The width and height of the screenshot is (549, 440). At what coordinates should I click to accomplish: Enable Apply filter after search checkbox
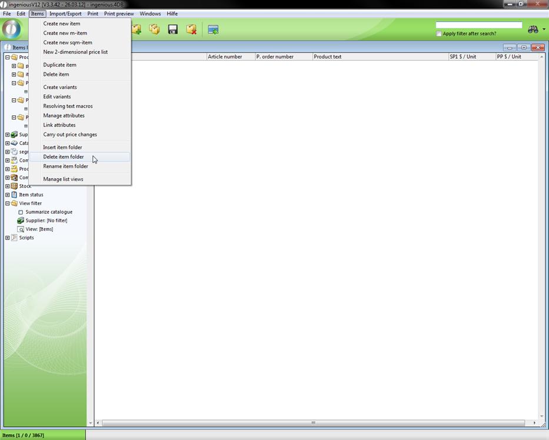(439, 34)
